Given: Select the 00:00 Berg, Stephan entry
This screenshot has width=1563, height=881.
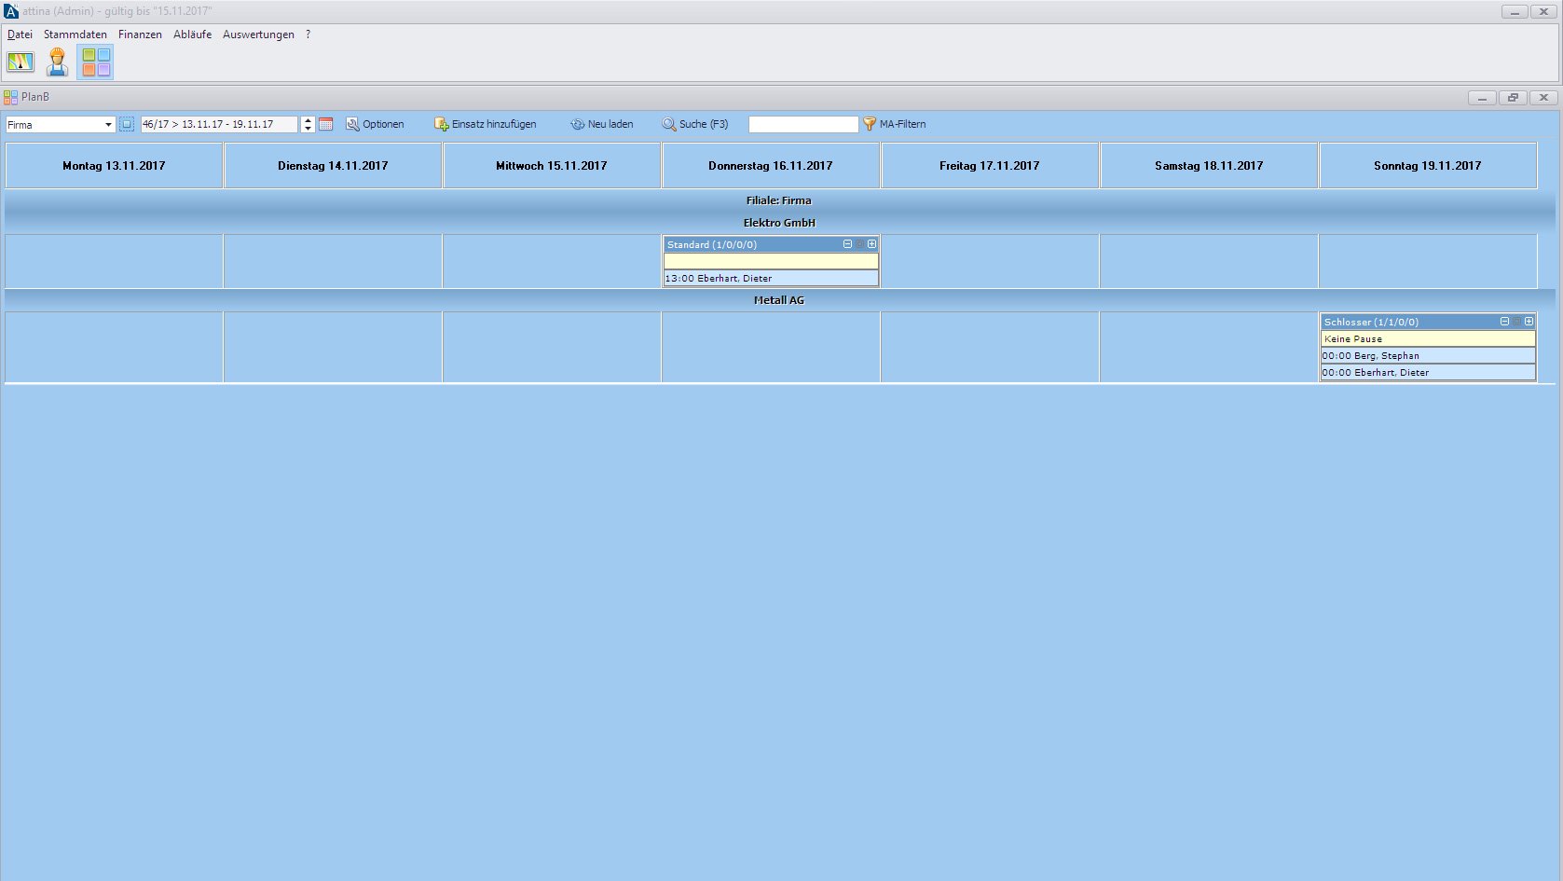Looking at the screenshot, I should pyautogui.click(x=1428, y=355).
